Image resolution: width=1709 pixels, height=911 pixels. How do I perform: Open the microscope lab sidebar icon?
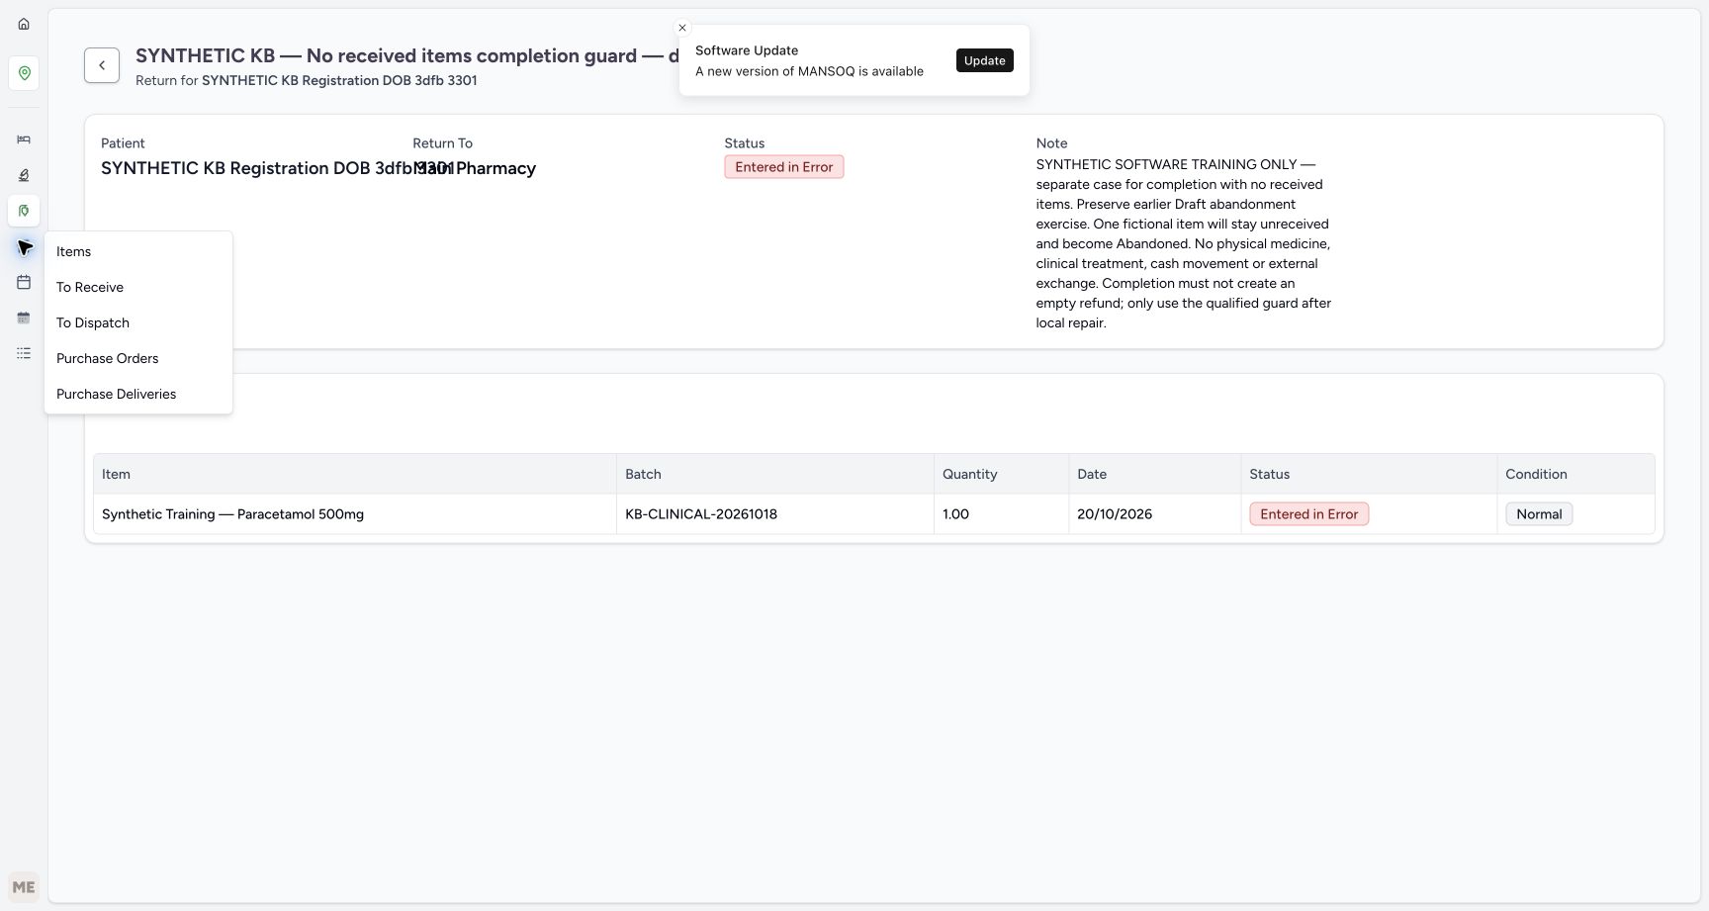(x=24, y=175)
